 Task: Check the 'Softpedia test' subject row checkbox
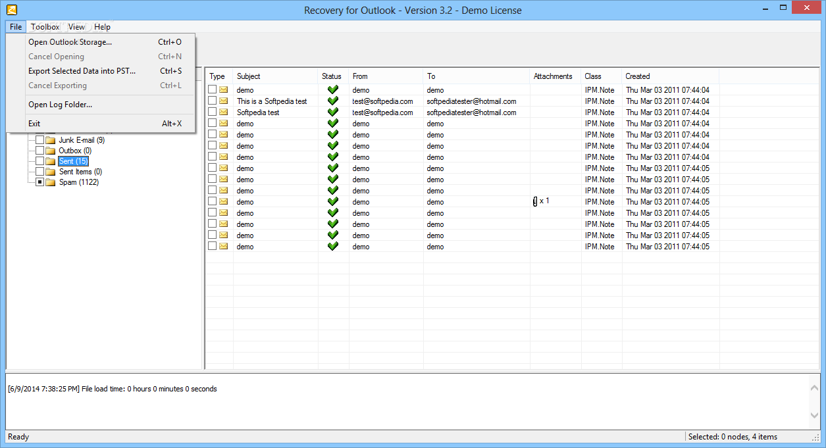pos(213,112)
